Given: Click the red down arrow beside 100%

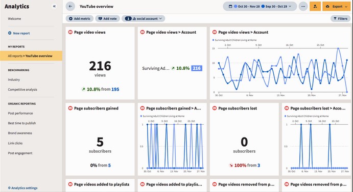Looking at the screenshot, I should pyautogui.click(x=231, y=166).
